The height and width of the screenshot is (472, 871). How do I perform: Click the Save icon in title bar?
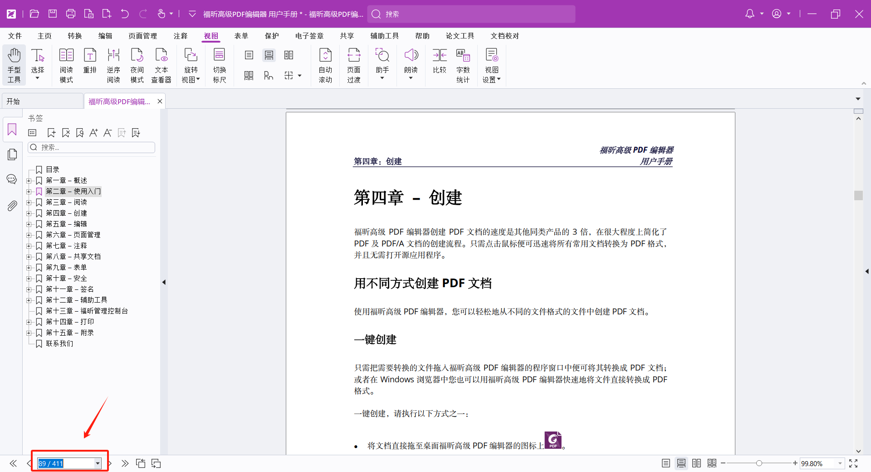53,14
